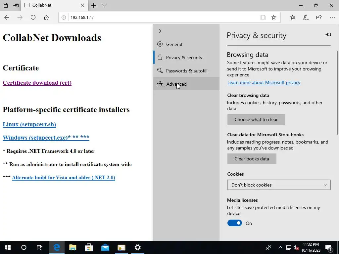The image size is (339, 254).
Task: Add page to favorites star
Action: tap(274, 17)
